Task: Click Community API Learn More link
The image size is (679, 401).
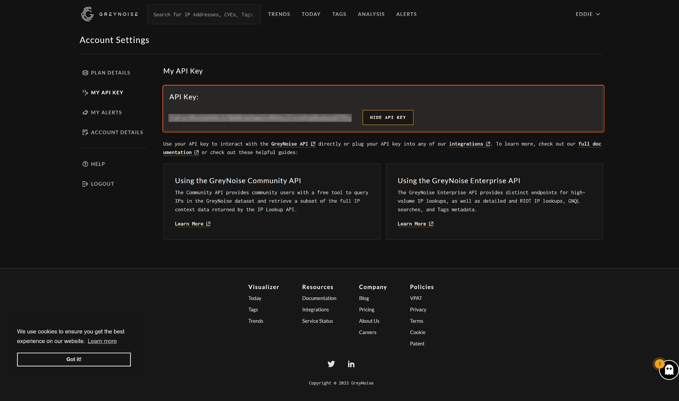Action: point(192,224)
